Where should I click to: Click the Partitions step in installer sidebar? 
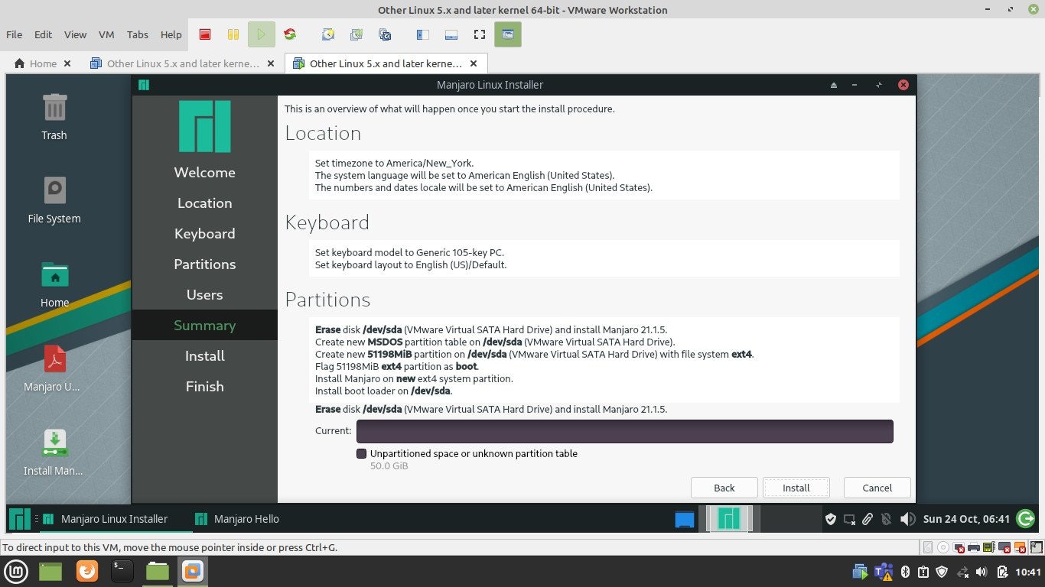204,264
